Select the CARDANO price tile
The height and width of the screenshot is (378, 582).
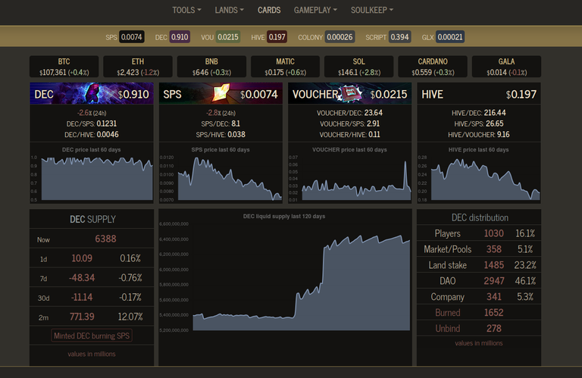tap(433, 67)
